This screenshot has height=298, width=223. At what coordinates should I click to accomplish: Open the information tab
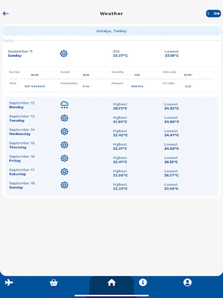pyautogui.click(x=143, y=282)
